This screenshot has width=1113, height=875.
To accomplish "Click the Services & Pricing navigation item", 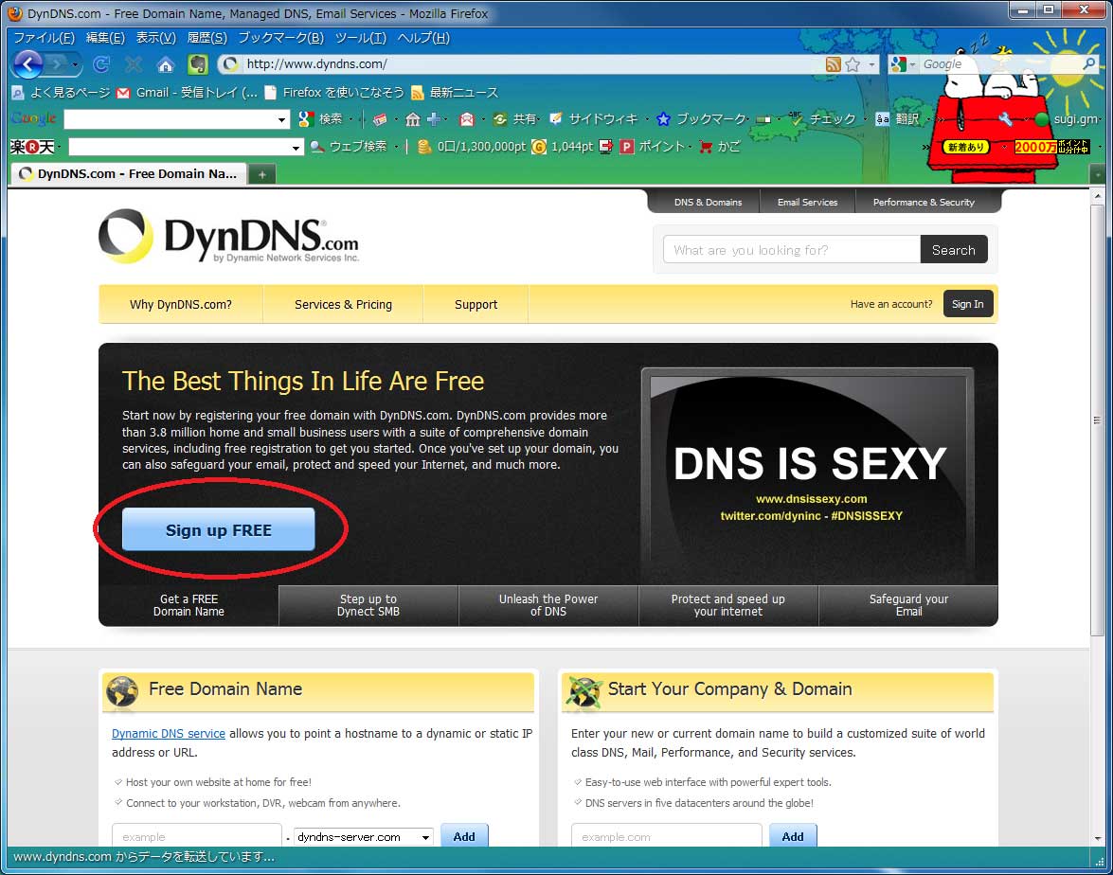I will click(343, 305).
